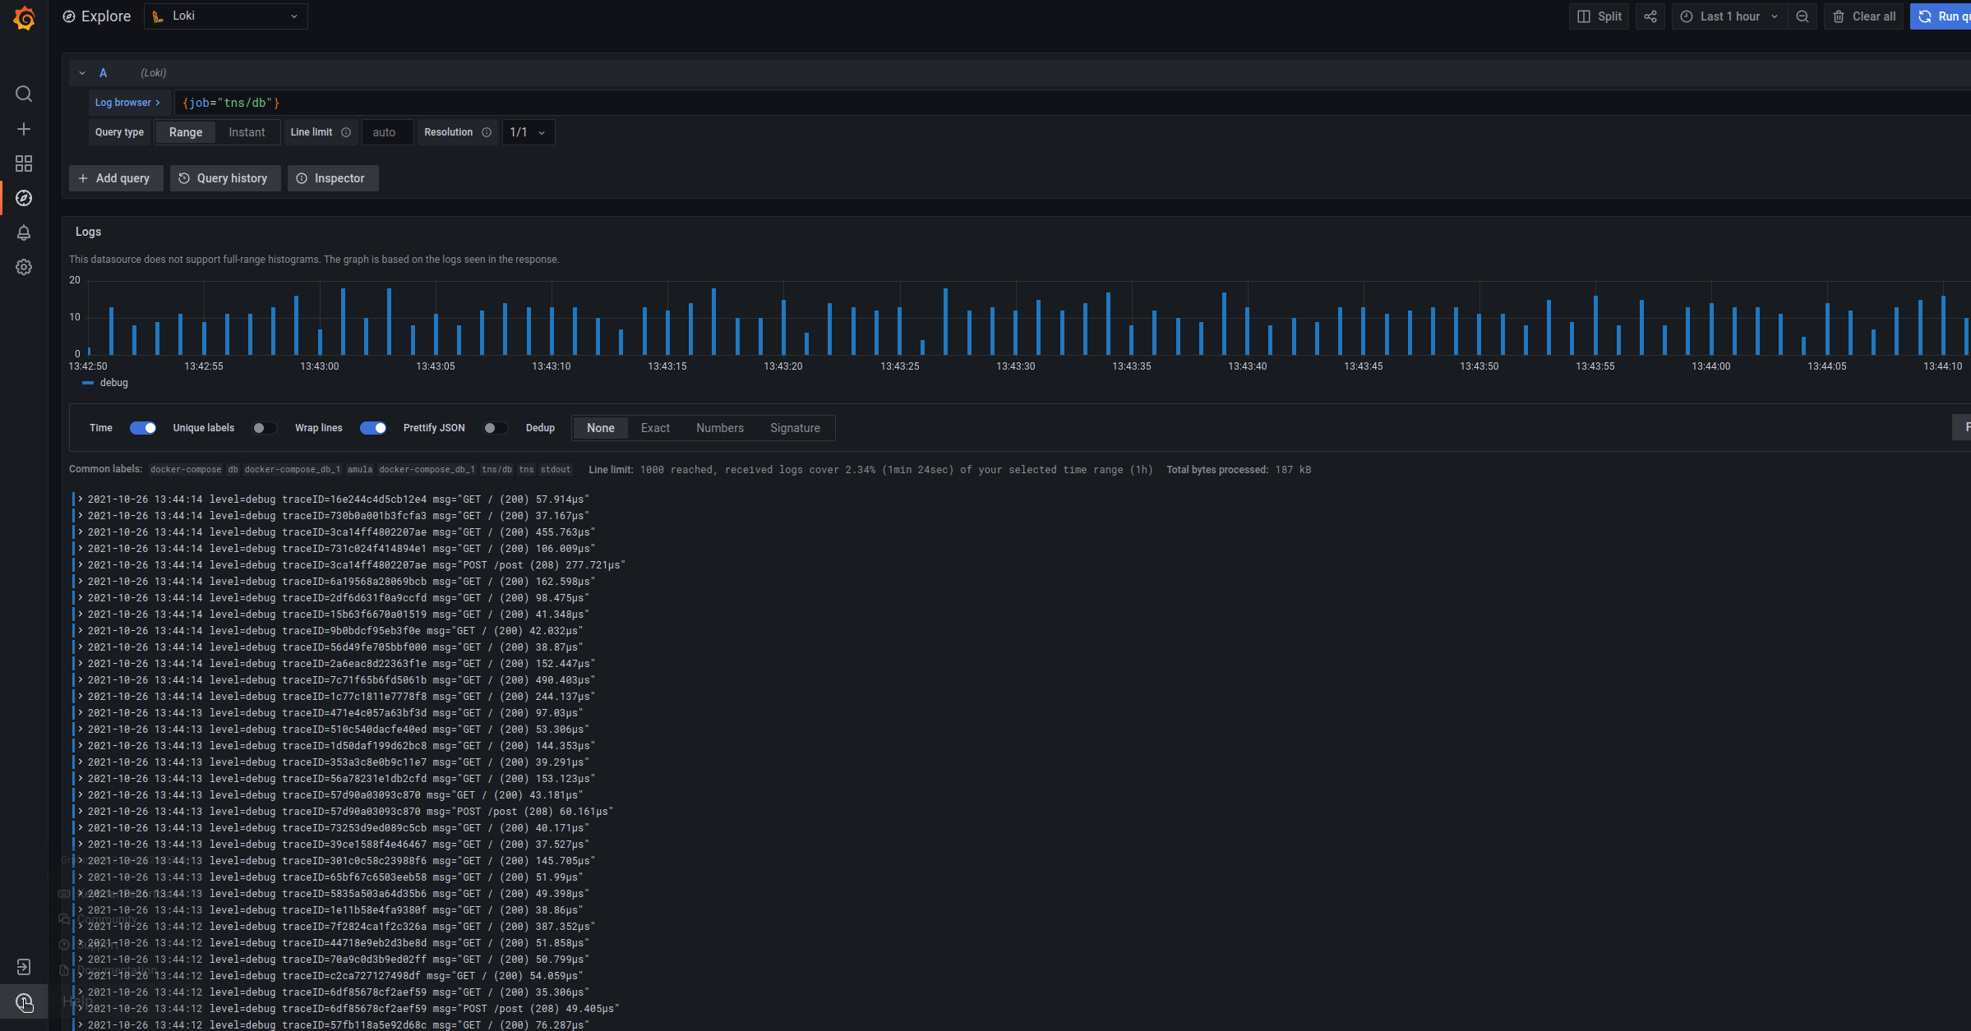The height and width of the screenshot is (1031, 1971).
Task: Click the Resolution info icon
Action: (x=487, y=132)
